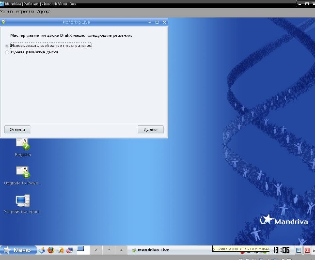The height and width of the screenshot is (260, 315).
Task: Click the Отмена cancel button
Action: coord(17,130)
